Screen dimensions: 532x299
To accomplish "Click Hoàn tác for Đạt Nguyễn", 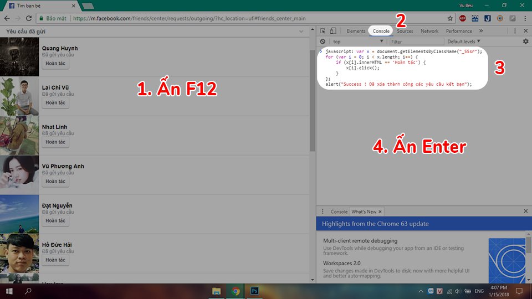I will pyautogui.click(x=55, y=221).
